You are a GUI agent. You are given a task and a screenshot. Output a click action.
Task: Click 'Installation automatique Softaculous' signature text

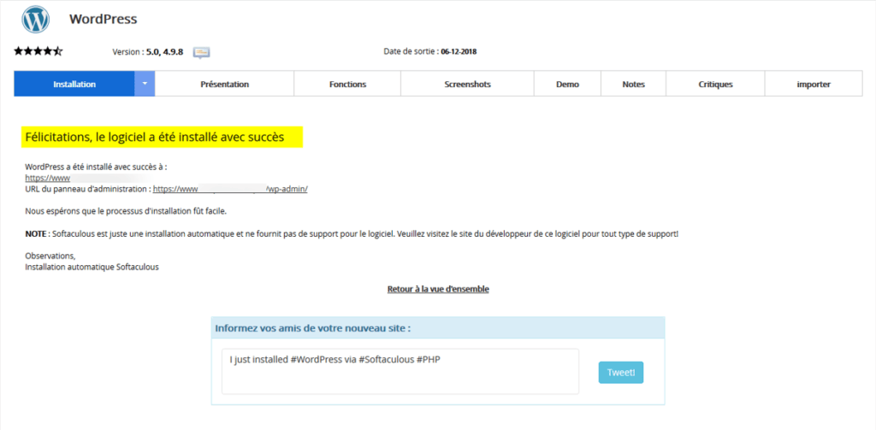[92, 267]
